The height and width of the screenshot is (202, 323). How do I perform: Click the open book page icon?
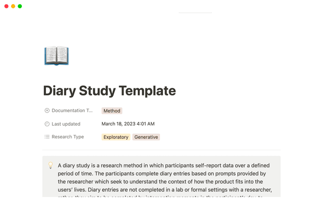[57, 56]
